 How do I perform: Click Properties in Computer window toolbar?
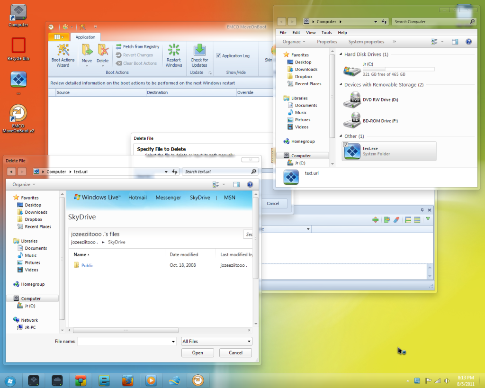pyautogui.click(x=327, y=42)
